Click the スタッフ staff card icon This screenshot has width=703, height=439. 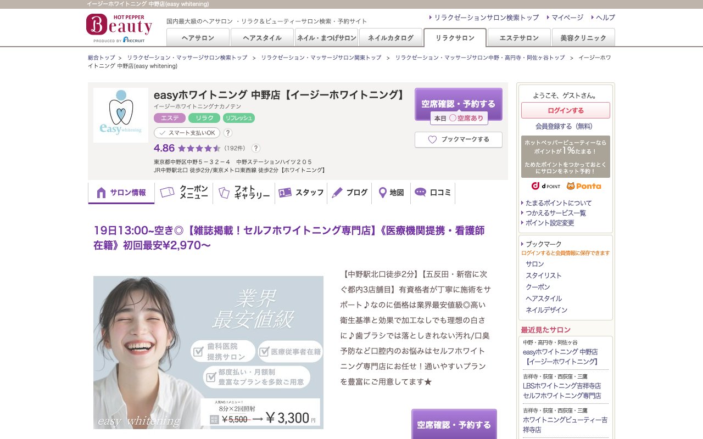pos(286,192)
